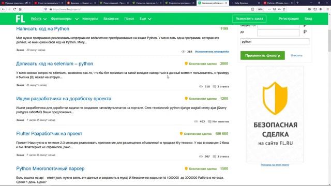The width and height of the screenshot is (331, 186).
Task: Focus the budget 'до' input field
Action: tap(278, 33)
